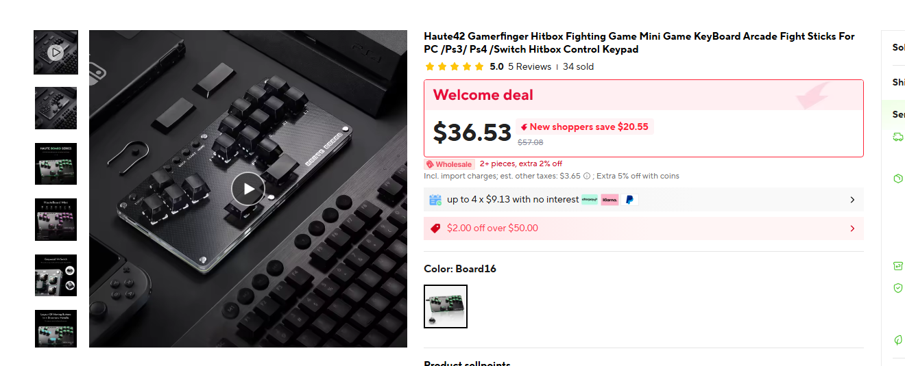
Task: Click the installment calendar icon
Action: 435,200
